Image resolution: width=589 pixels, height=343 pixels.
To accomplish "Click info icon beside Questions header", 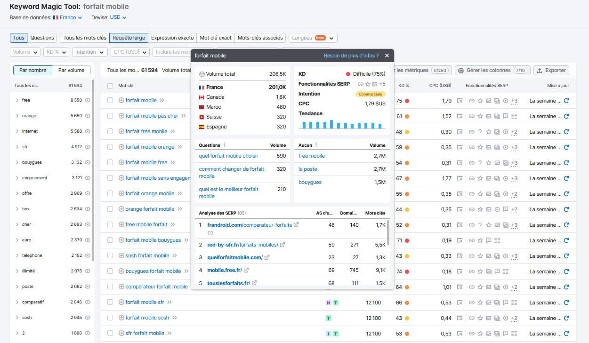I will click(225, 145).
